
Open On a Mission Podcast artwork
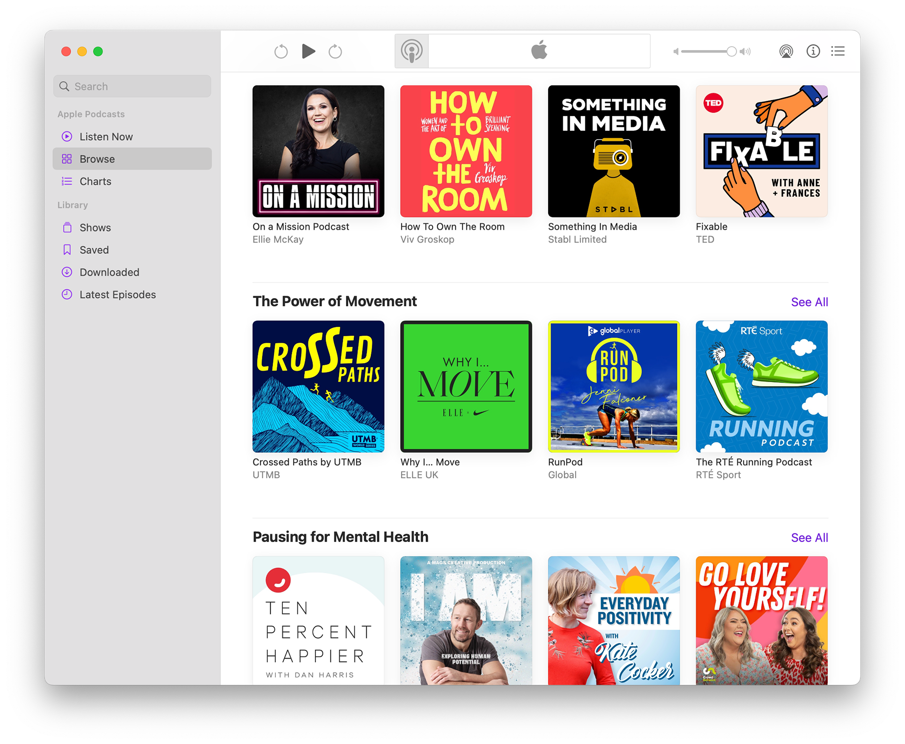[318, 151]
